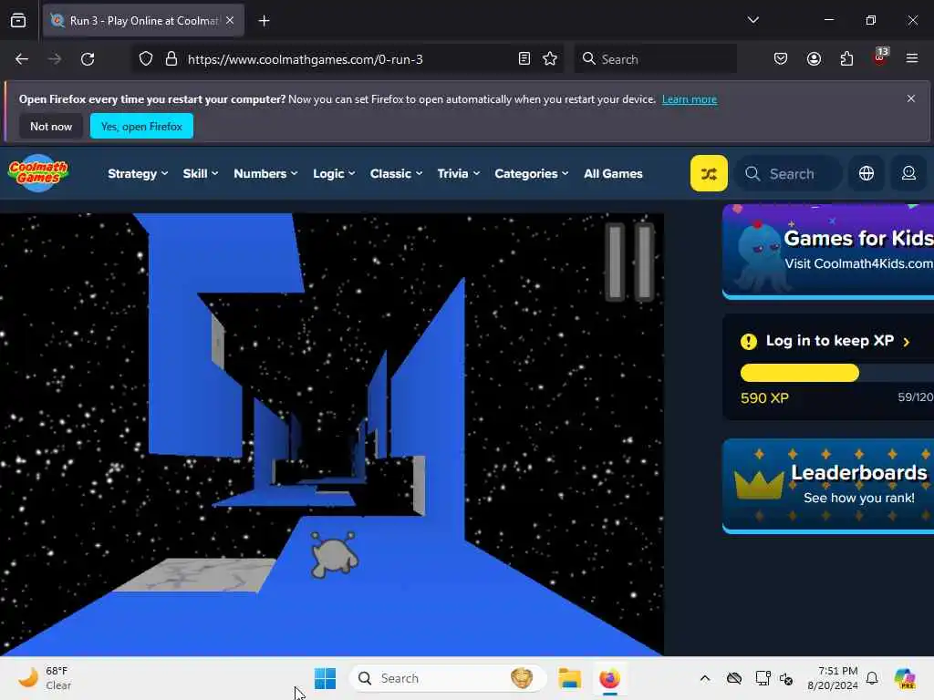
Task: Show hidden system tray icons
Action: coord(705,678)
